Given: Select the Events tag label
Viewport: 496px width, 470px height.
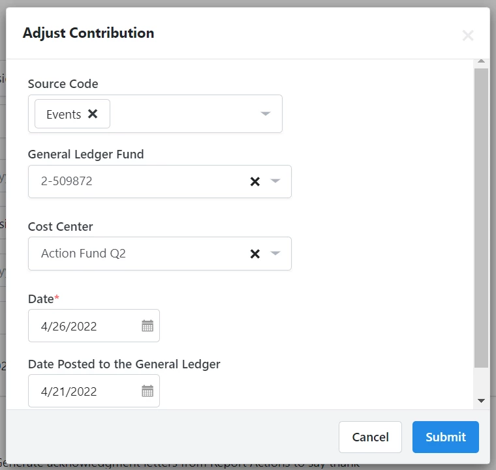Looking at the screenshot, I should tap(63, 114).
